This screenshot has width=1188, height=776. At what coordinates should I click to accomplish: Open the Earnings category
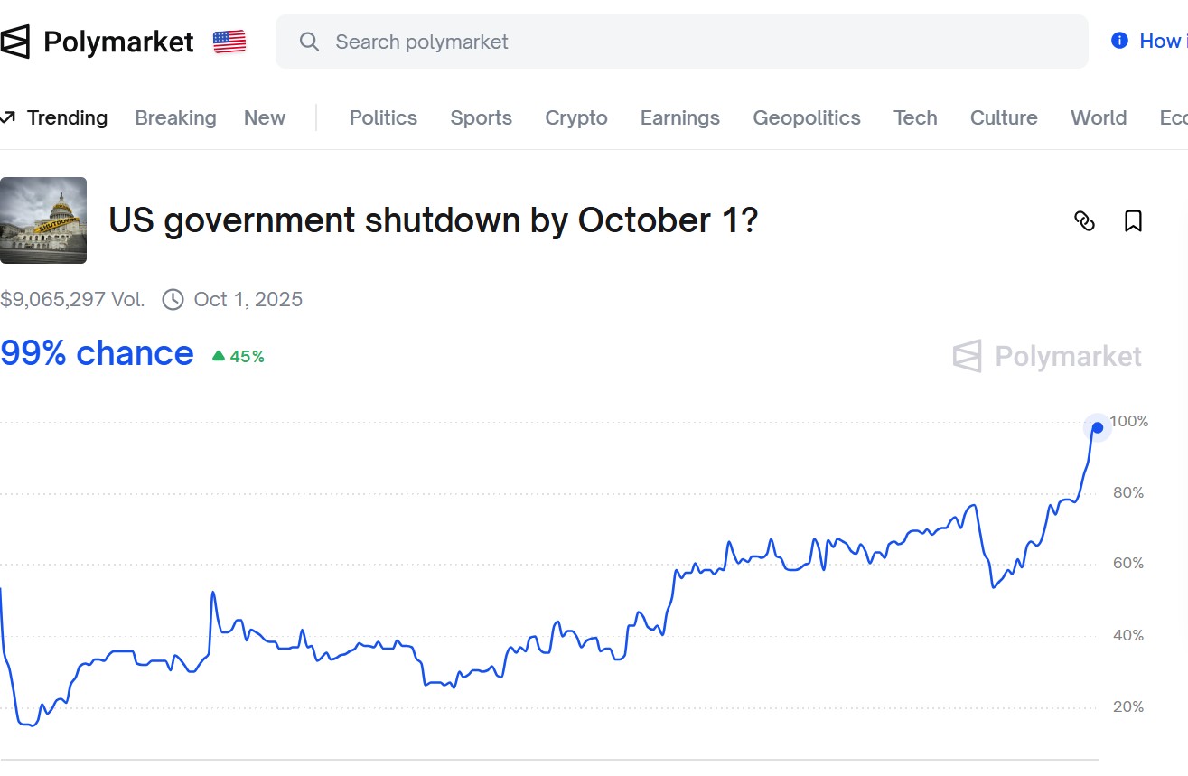[680, 117]
